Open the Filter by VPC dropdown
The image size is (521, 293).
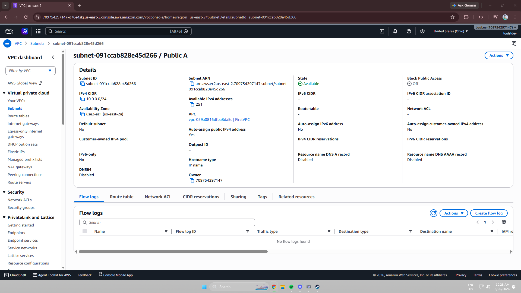30,71
